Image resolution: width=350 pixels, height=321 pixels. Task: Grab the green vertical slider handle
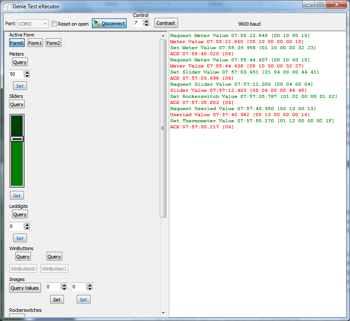17,139
